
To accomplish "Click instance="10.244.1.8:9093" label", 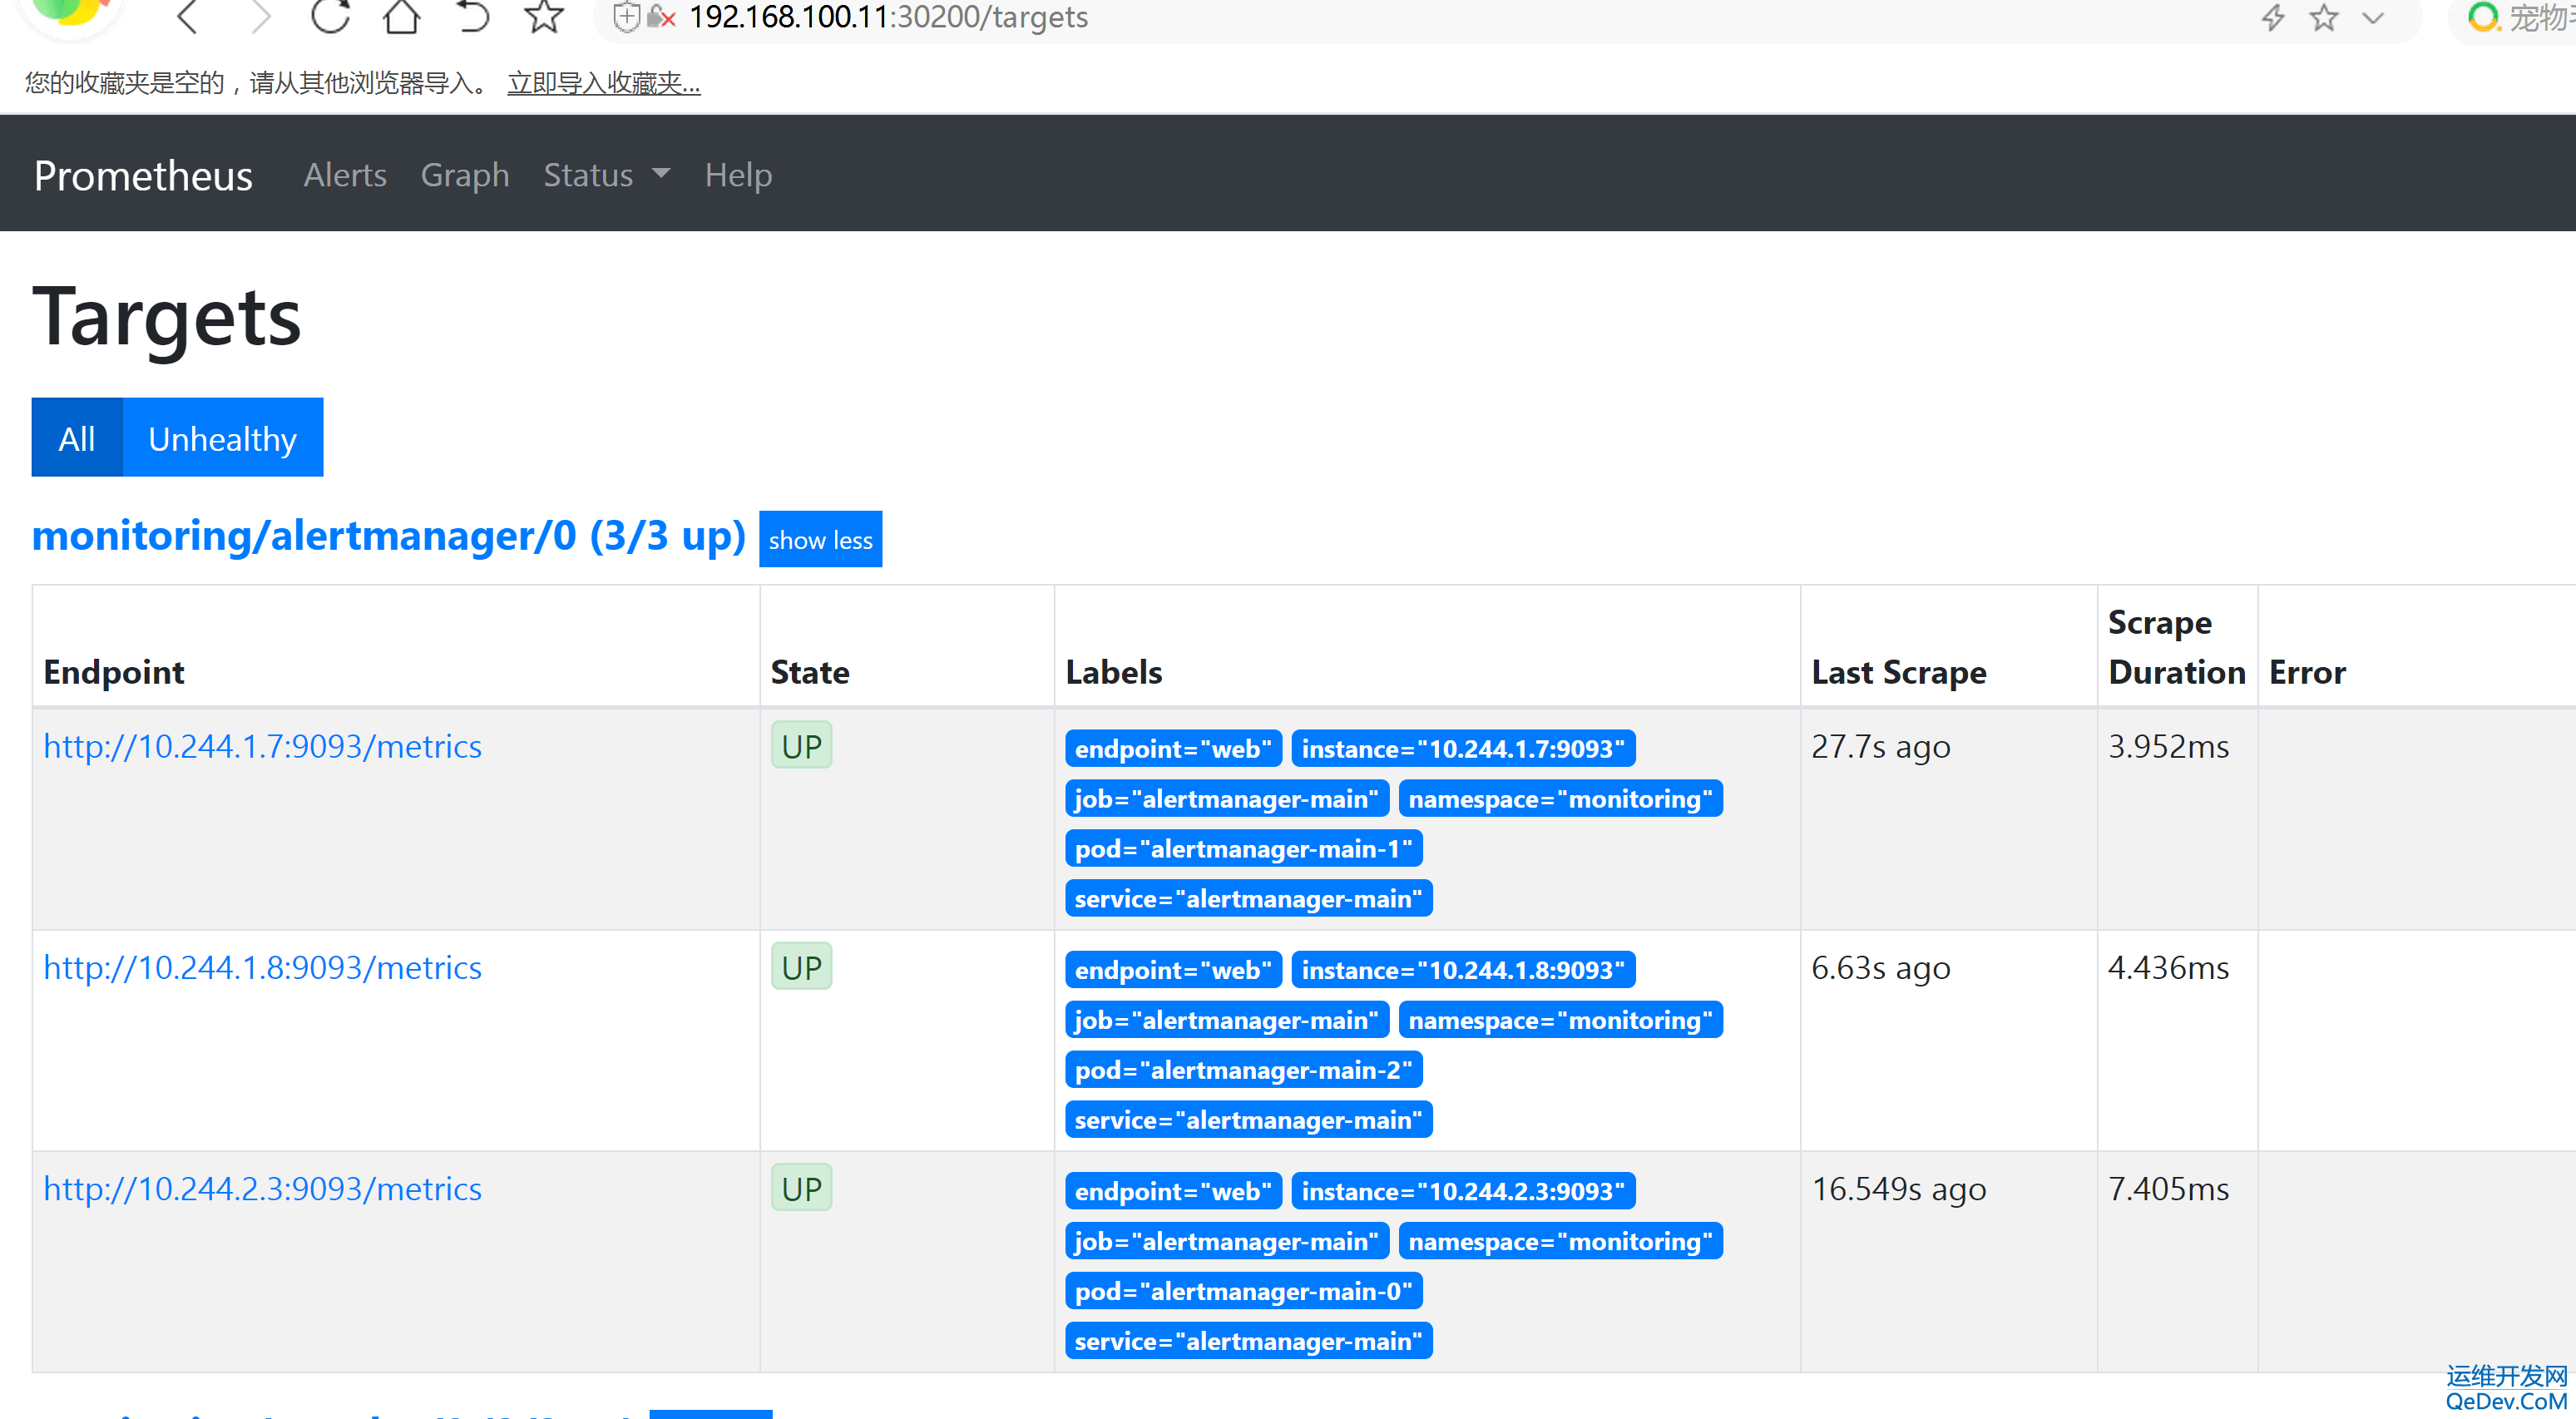I will pyautogui.click(x=1463, y=970).
